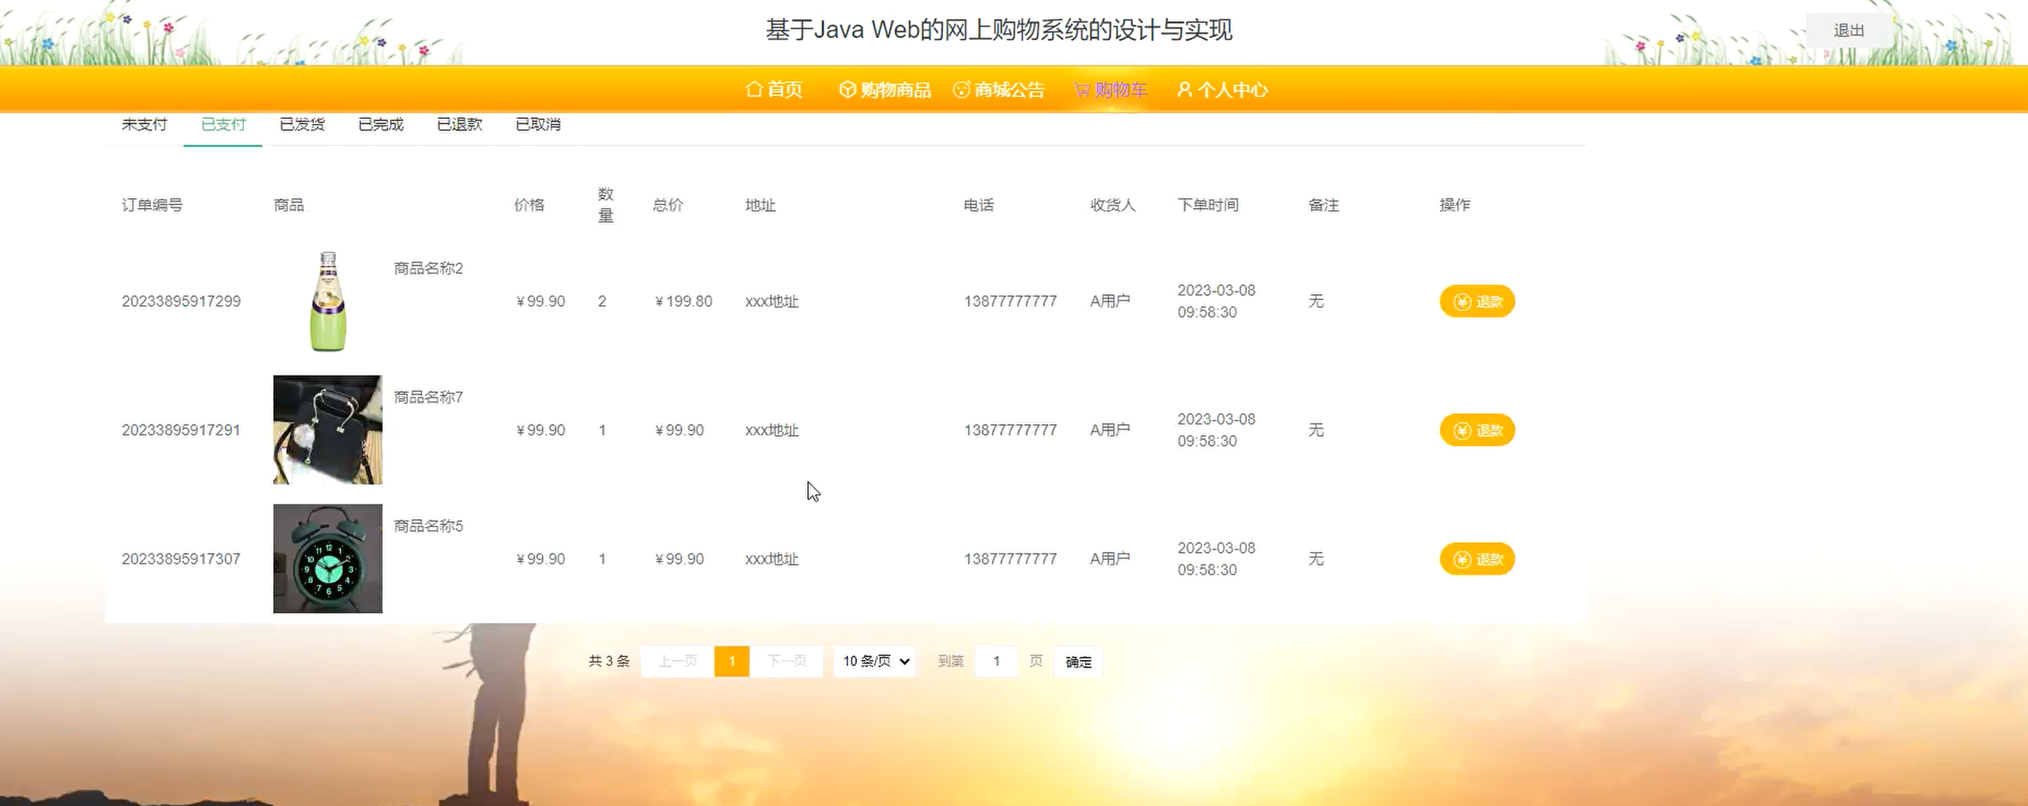Show the 已取消 orders tab
Viewport: 2028px width, 806px height.
coord(538,124)
